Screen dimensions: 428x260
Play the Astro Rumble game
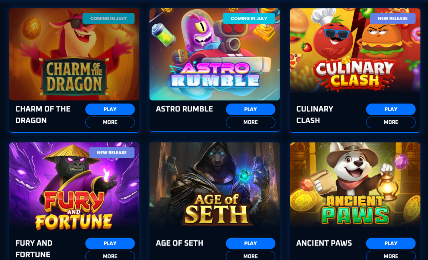(250, 109)
